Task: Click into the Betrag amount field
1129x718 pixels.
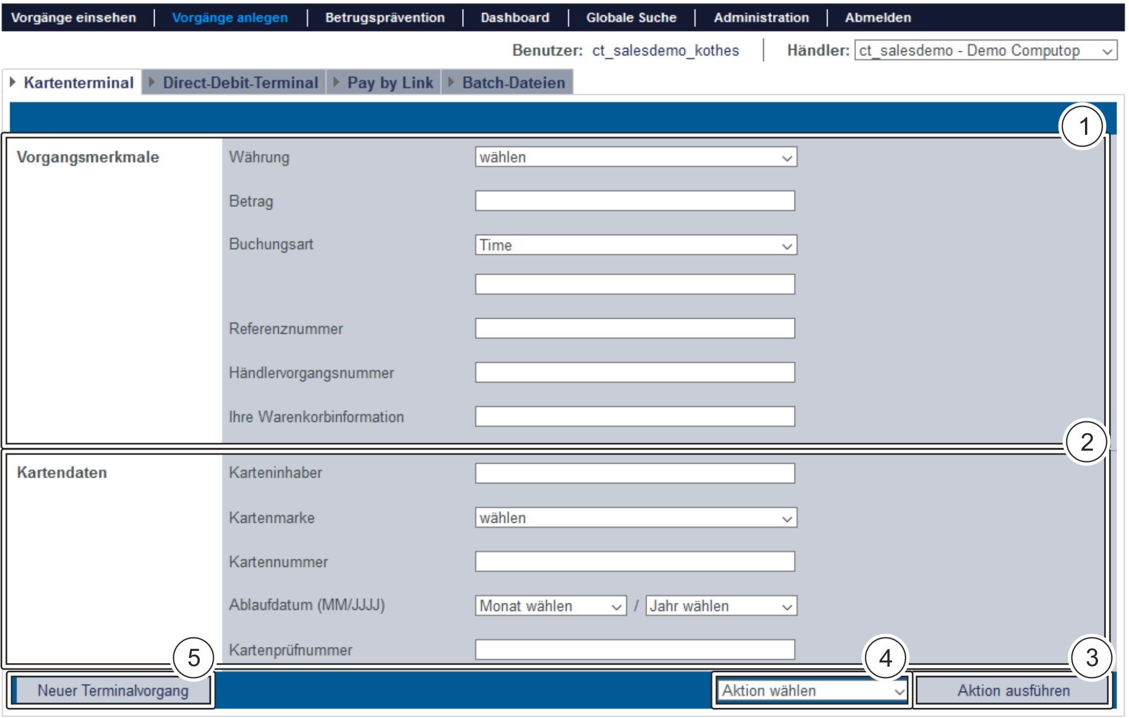Action: pos(634,201)
